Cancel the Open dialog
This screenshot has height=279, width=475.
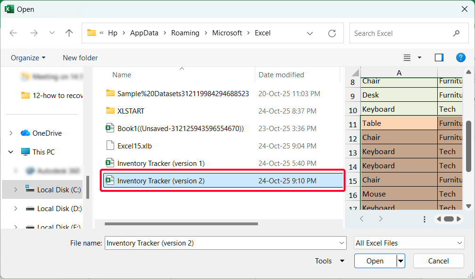pos(438,261)
